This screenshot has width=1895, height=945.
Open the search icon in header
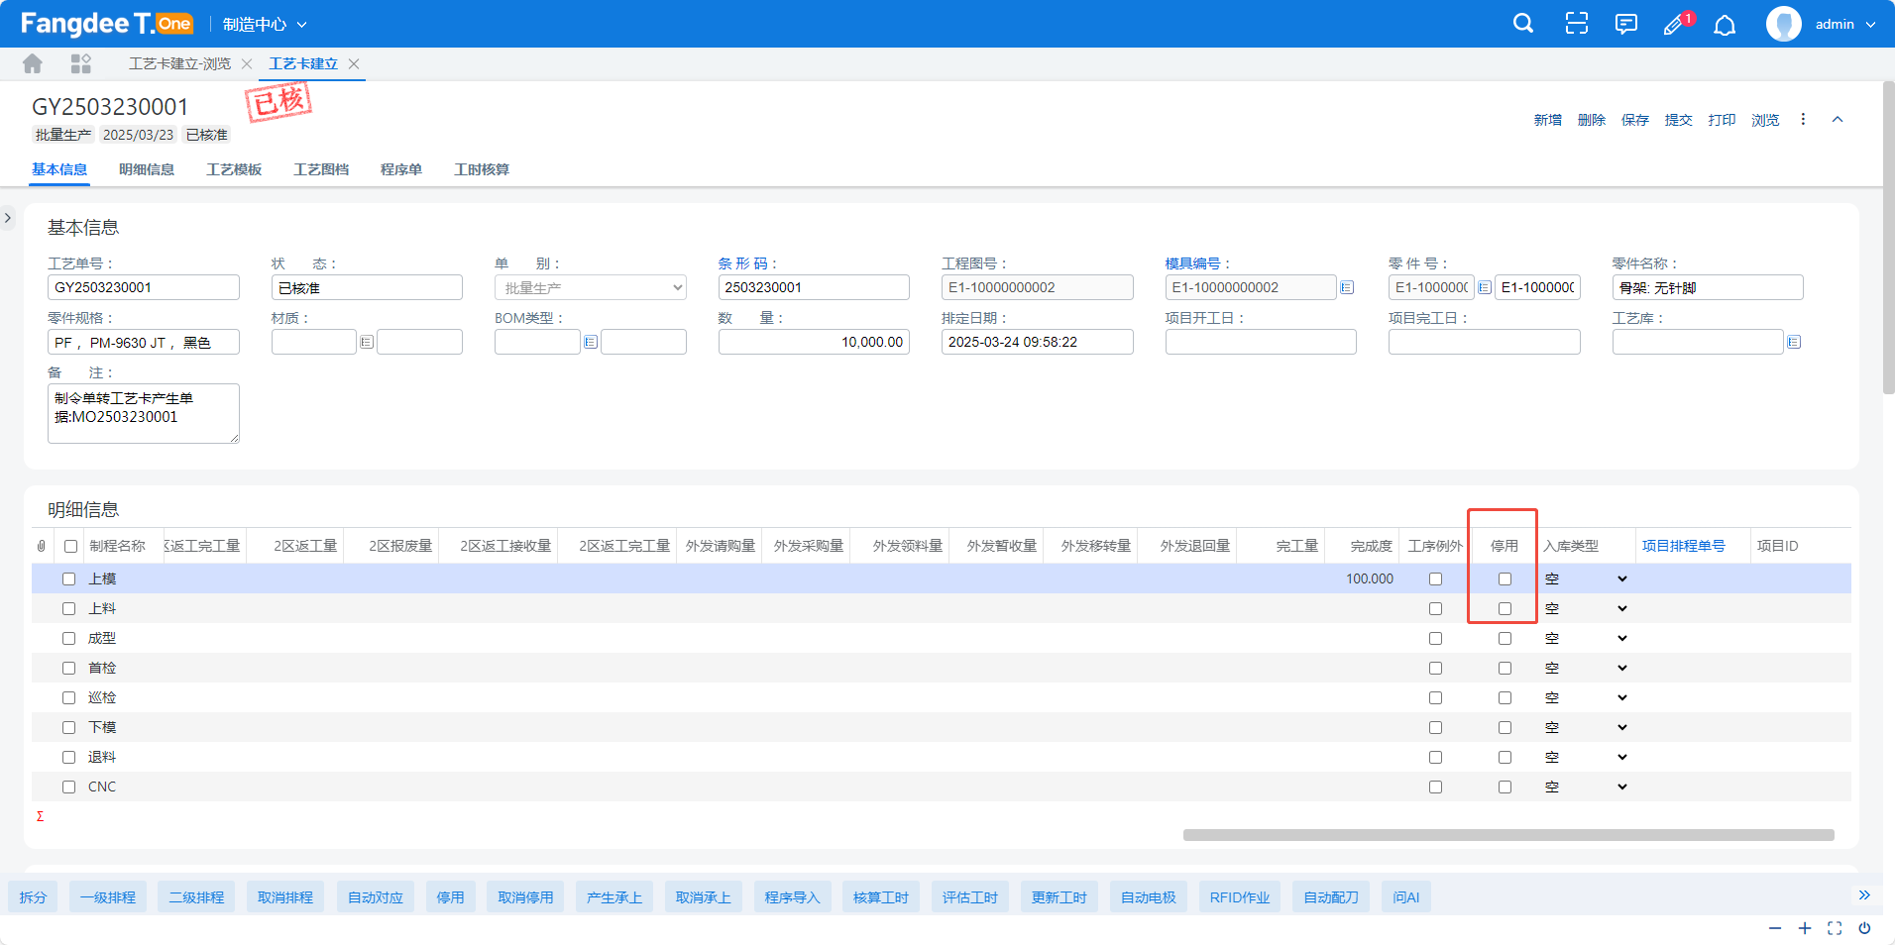point(1523,24)
